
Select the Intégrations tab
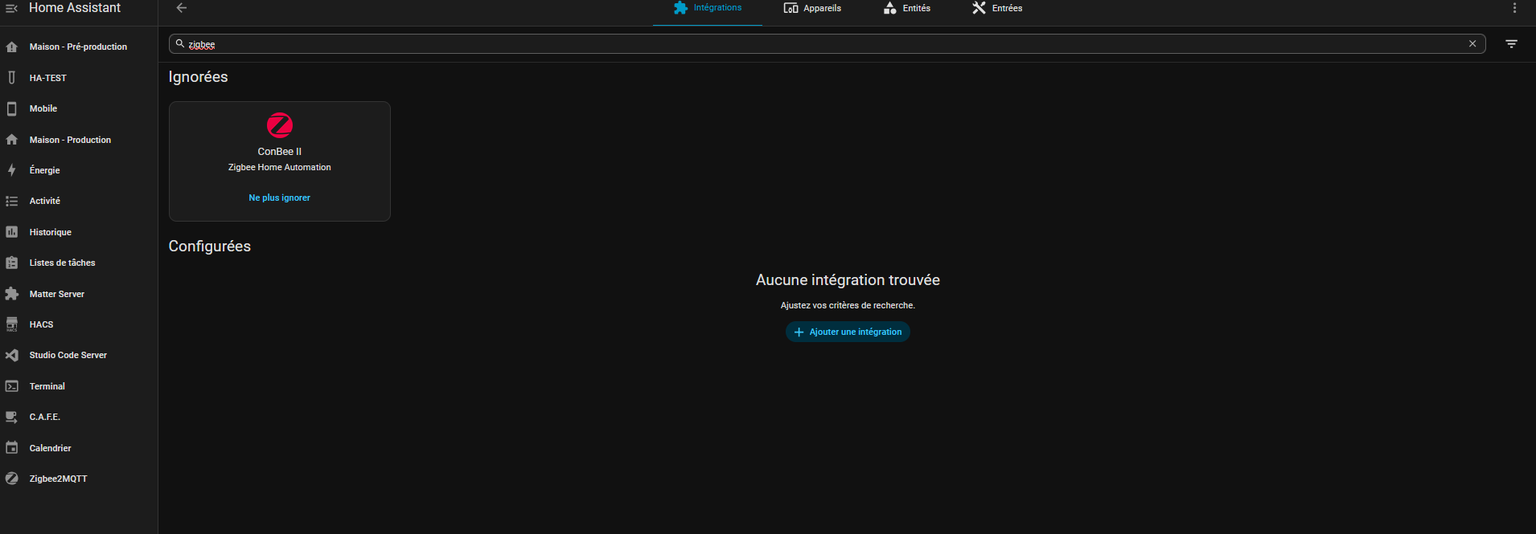(x=708, y=8)
